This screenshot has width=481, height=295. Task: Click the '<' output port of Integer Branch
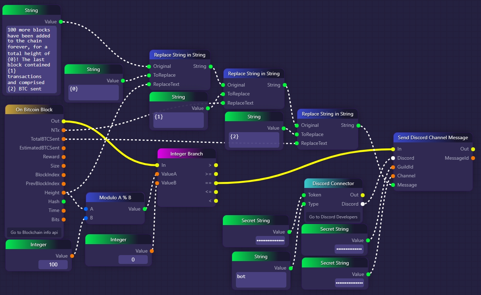(x=216, y=201)
